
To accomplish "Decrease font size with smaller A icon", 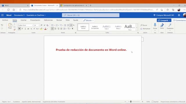I will pyautogui.click(x=44, y=25).
